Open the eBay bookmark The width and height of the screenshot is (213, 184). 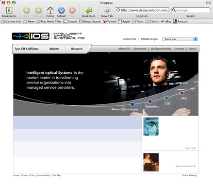click(166, 21)
